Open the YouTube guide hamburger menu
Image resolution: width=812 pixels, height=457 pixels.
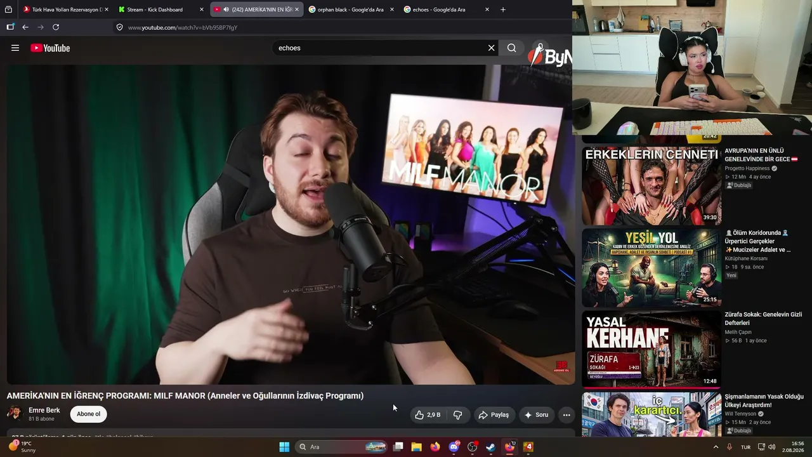coord(15,48)
